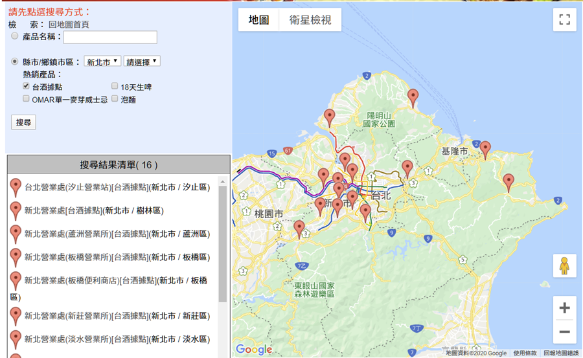Open 回報地圖錯誤 report link
The image size is (583, 358).
(561, 353)
